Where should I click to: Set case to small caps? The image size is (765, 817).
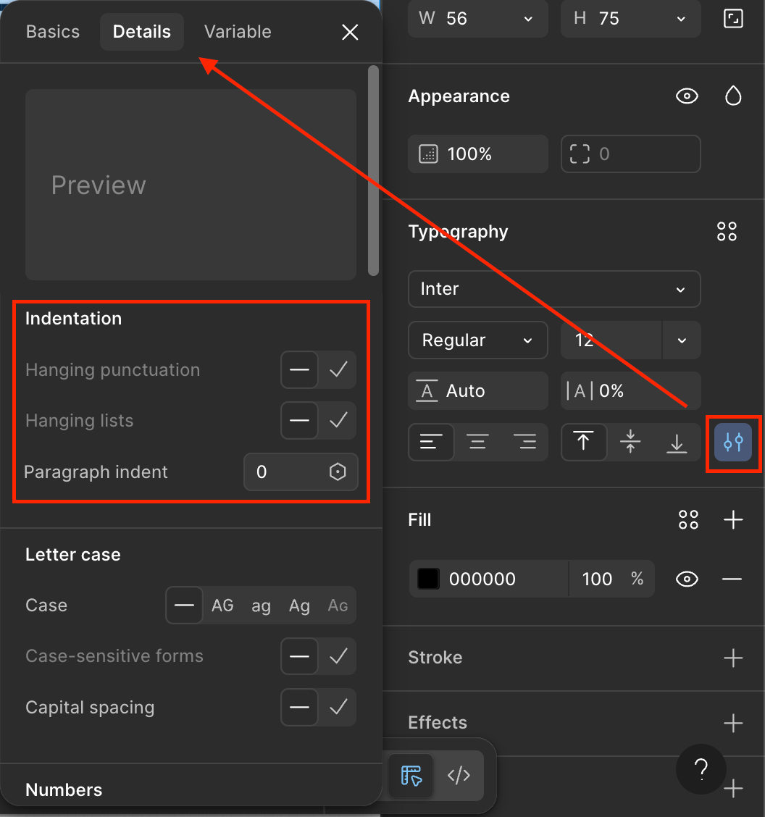pyautogui.click(x=338, y=606)
